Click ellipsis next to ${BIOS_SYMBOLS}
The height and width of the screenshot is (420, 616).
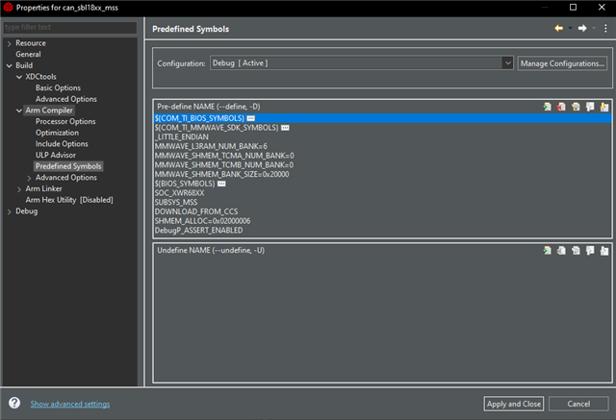click(x=221, y=184)
